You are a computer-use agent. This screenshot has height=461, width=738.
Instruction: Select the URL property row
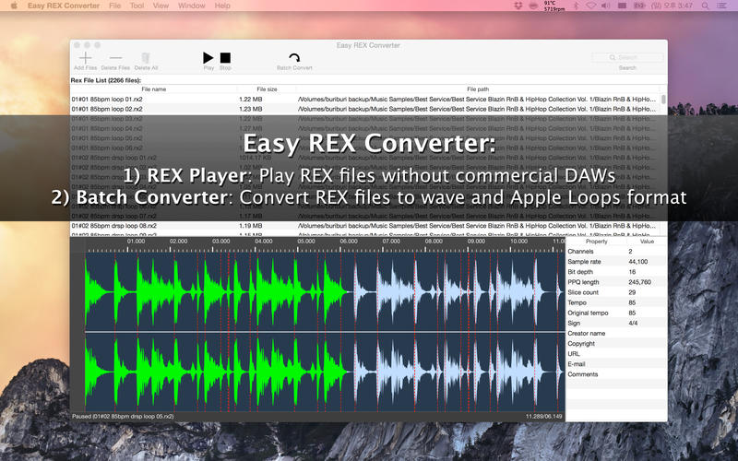coord(616,354)
